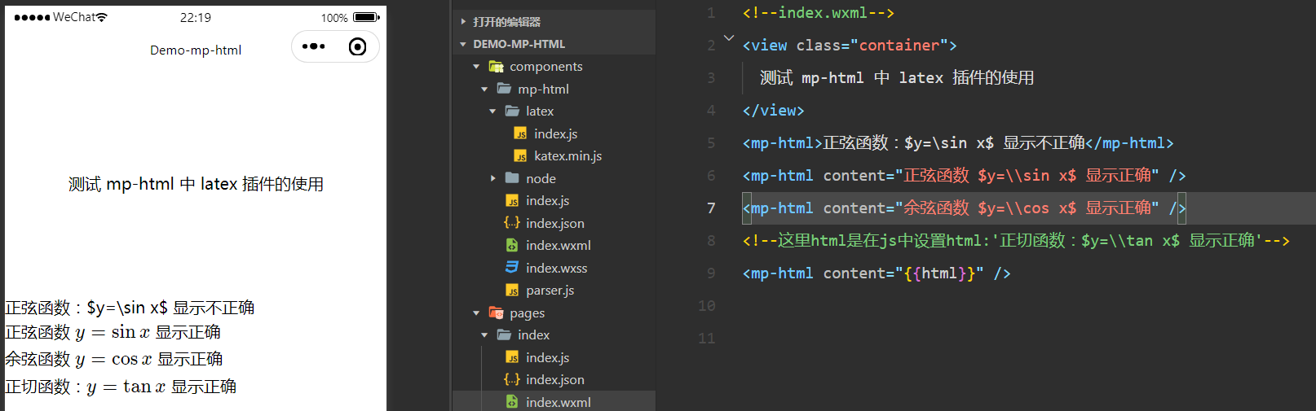The height and width of the screenshot is (411, 1316).
Task: Collapse the mp-html folder arrow
Action: (x=484, y=89)
